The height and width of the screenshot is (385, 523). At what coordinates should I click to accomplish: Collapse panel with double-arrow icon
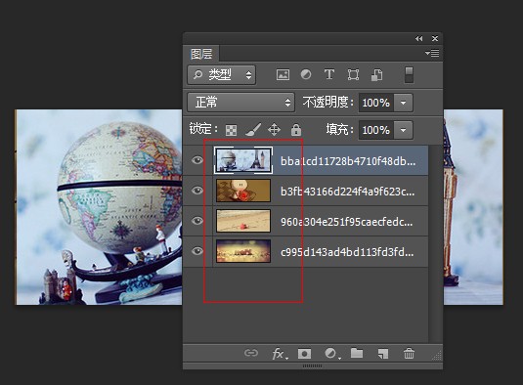pyautogui.click(x=419, y=39)
